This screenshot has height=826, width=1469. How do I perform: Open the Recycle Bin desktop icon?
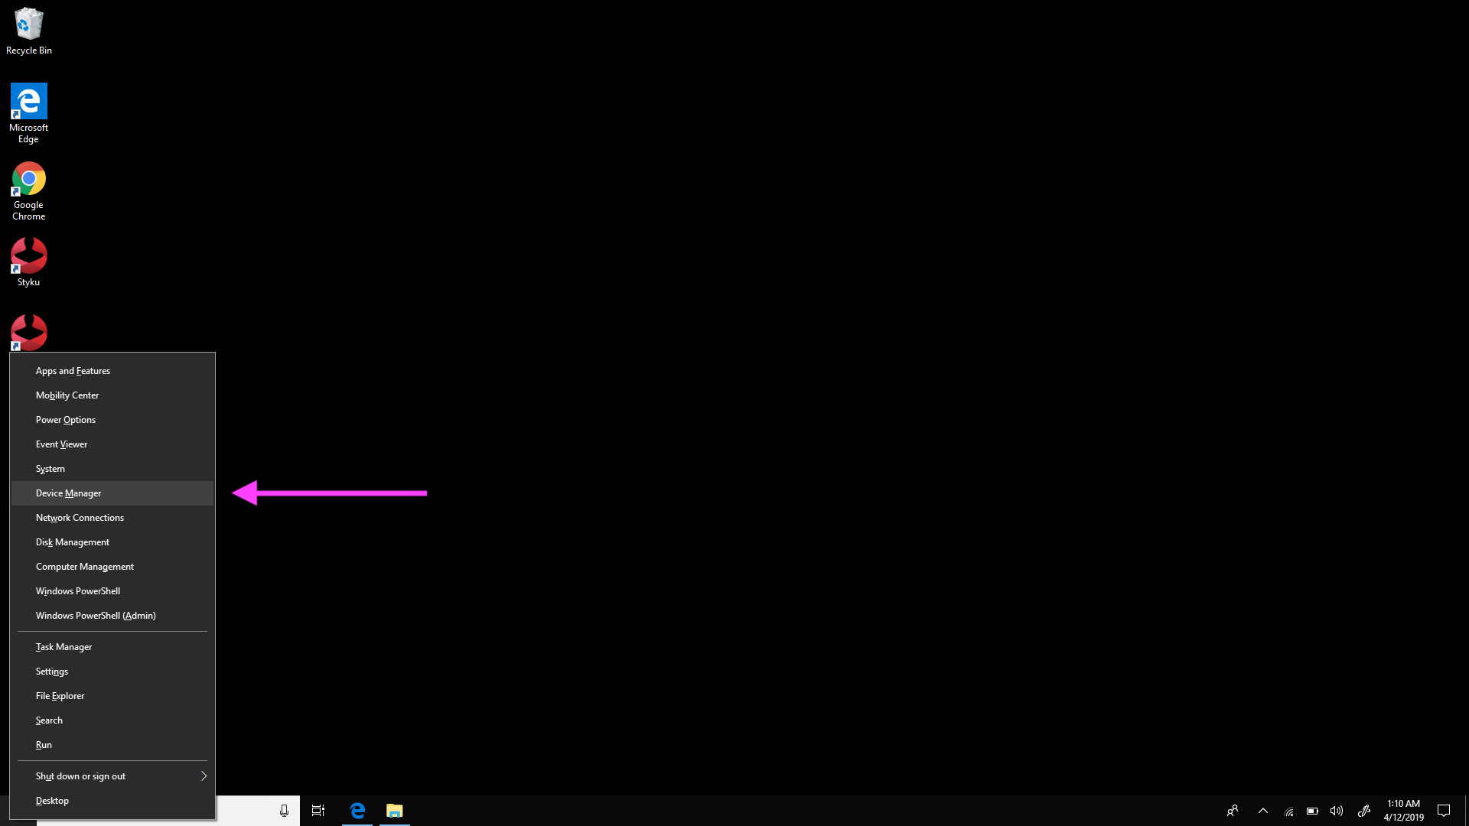click(28, 24)
